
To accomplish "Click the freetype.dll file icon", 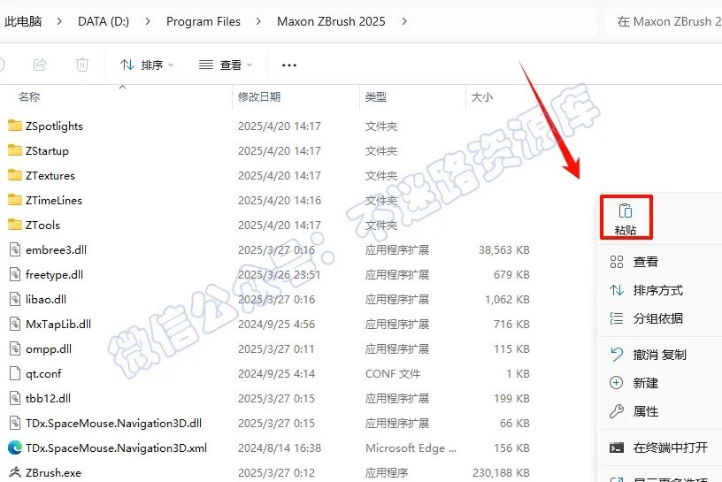I will tap(15, 274).
